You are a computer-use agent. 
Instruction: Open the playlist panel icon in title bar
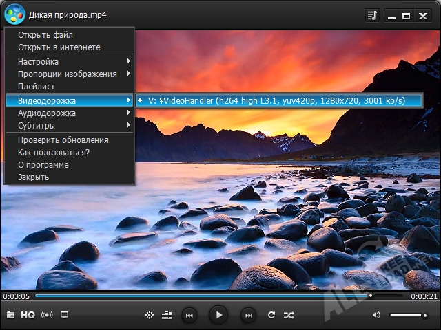(x=373, y=14)
